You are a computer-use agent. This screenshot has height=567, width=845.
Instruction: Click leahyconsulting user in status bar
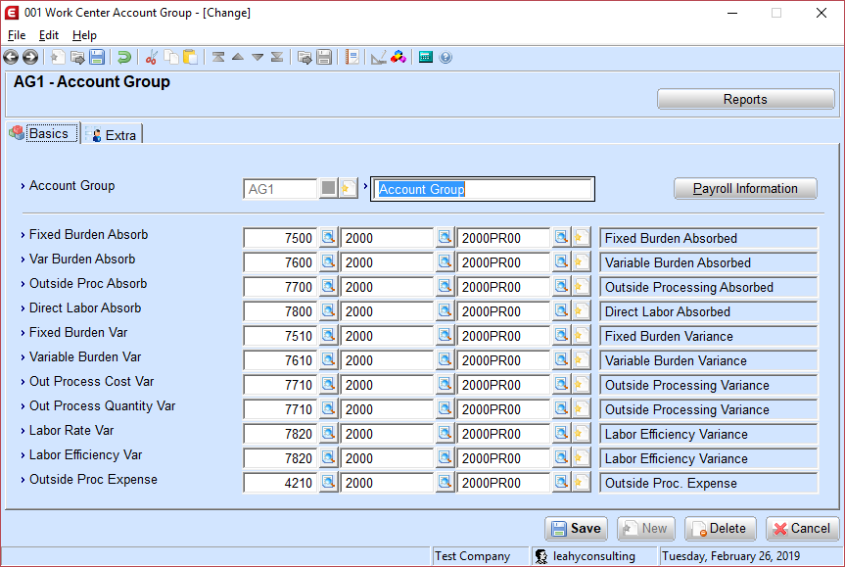click(x=594, y=555)
